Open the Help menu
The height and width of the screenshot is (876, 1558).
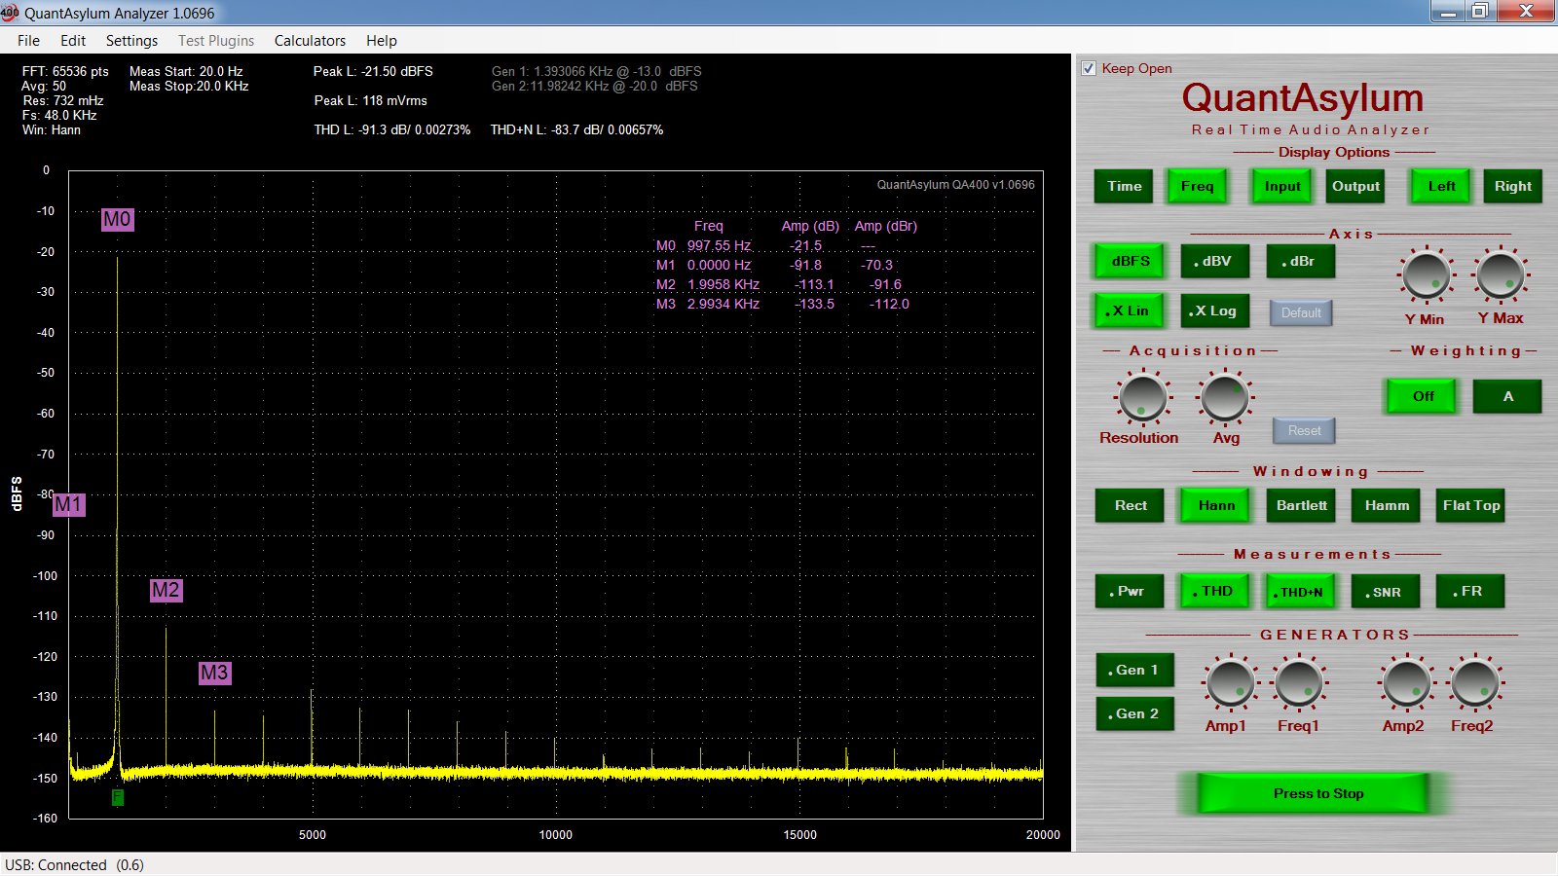point(382,40)
